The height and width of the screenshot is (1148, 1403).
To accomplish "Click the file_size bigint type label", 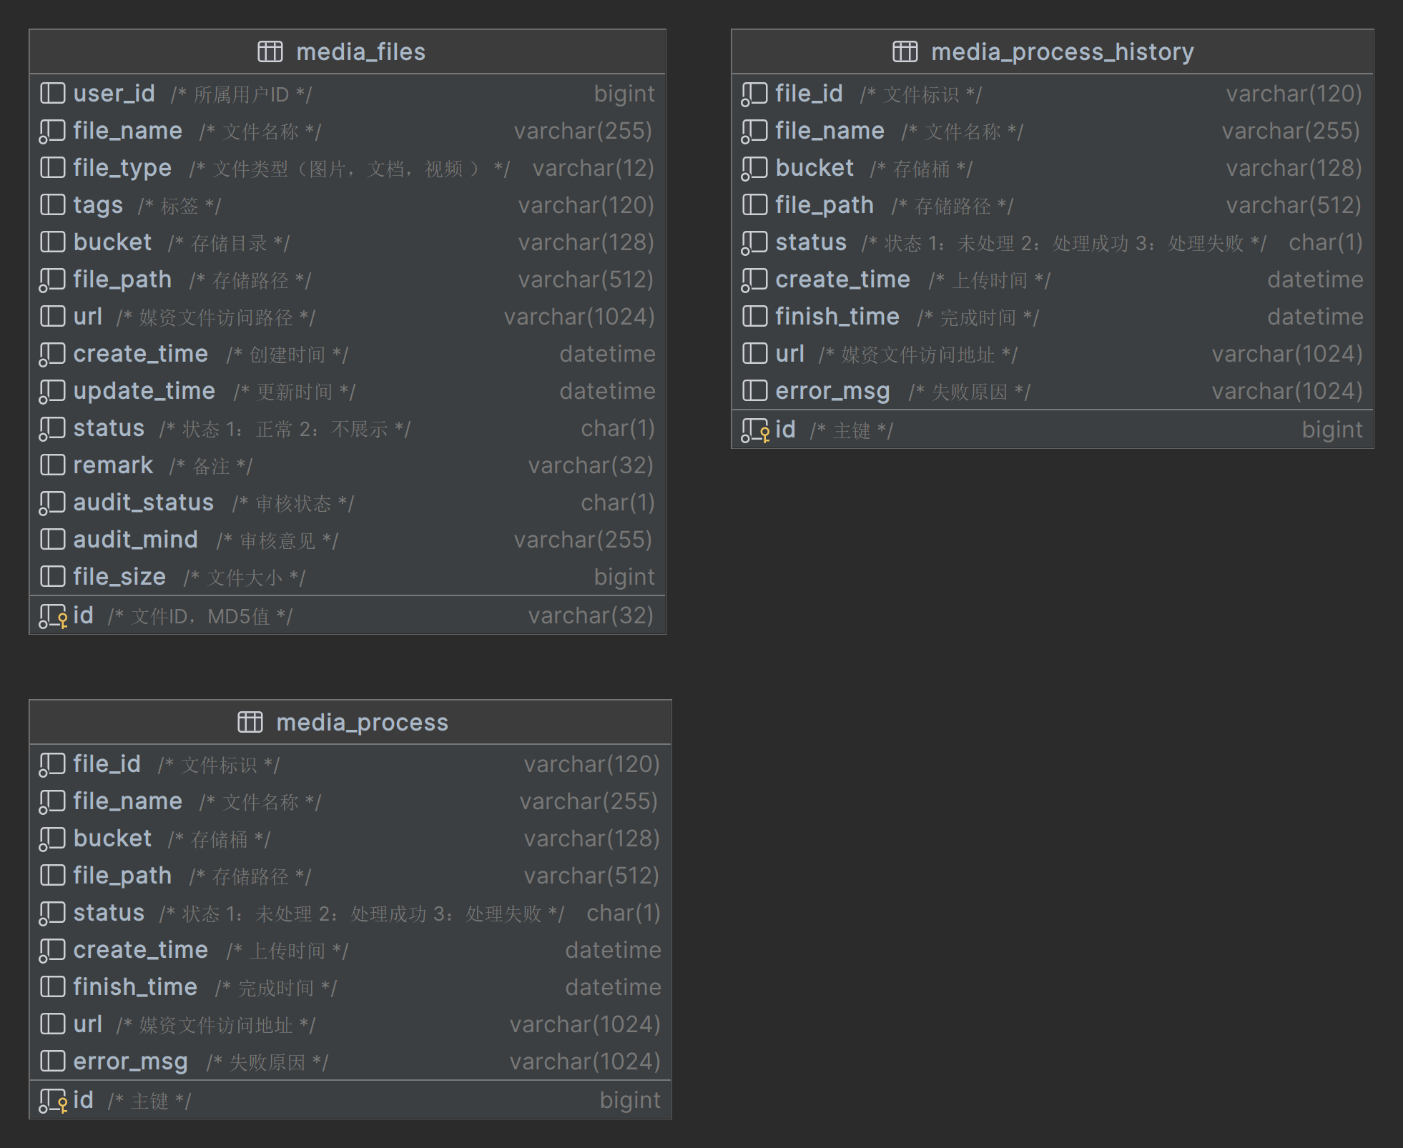I will pyautogui.click(x=624, y=577).
